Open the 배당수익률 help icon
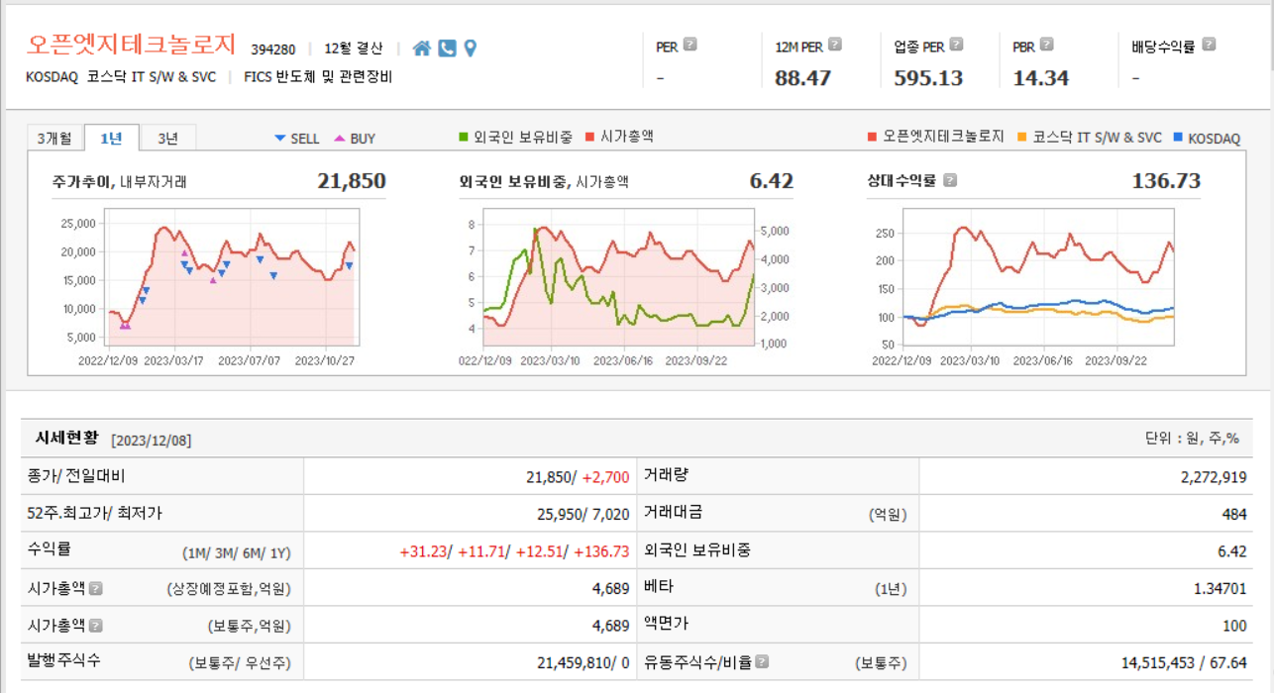The width and height of the screenshot is (1274, 693). 1210,44
